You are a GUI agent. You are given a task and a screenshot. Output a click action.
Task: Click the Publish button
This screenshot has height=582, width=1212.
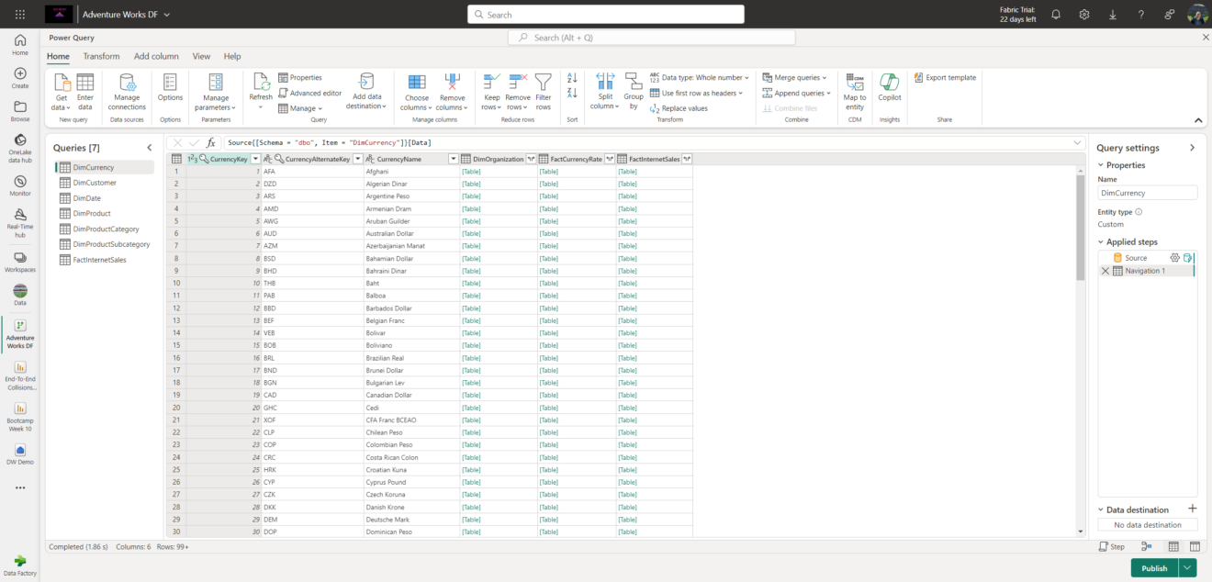1153,567
